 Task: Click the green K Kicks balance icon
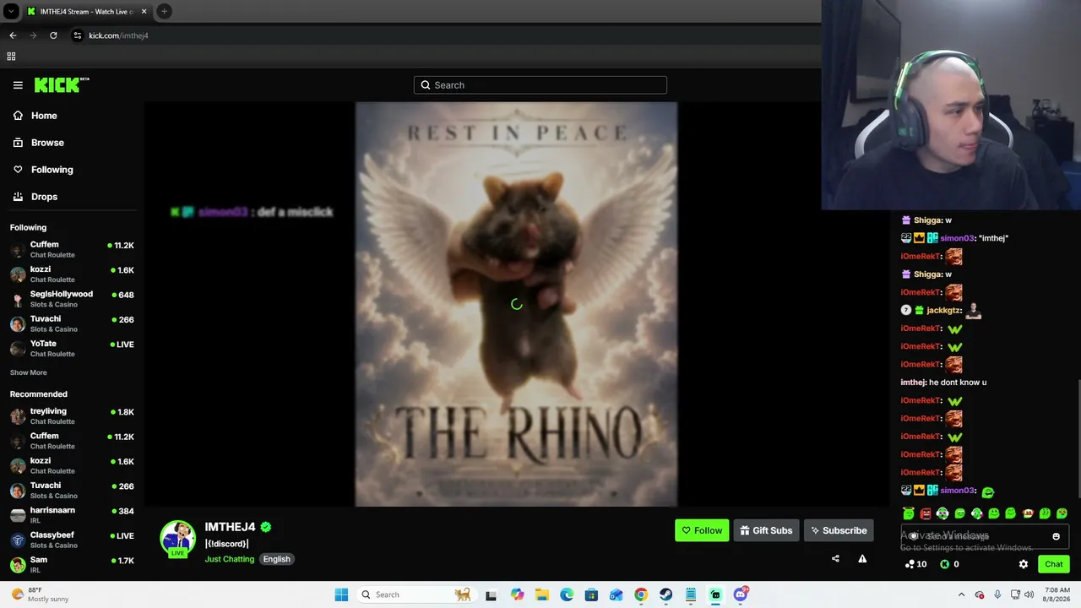(944, 564)
